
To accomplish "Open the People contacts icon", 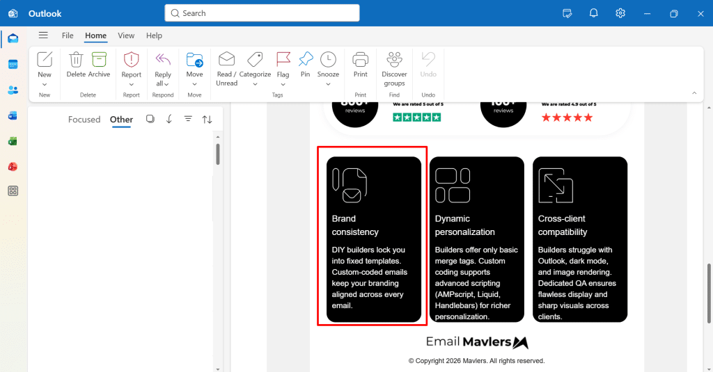I will 13,90.
